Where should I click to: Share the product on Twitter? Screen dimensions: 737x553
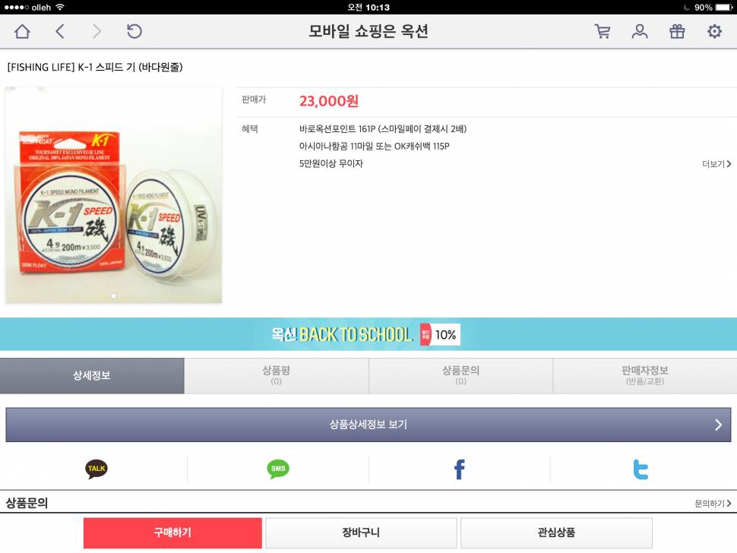pos(641,469)
